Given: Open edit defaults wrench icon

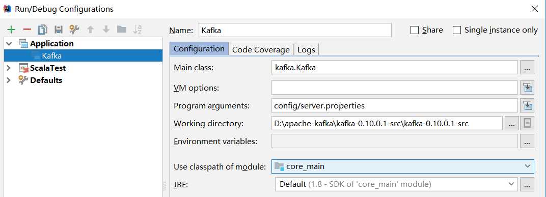Looking at the screenshot, I should (x=74, y=30).
